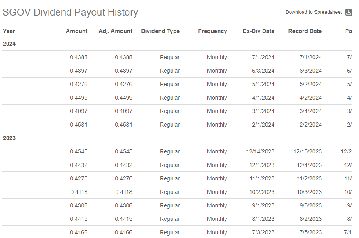Click Amount 0.4306 in the 9/1/2023 row
Viewport: 359px width, 238px height.
(x=78, y=205)
